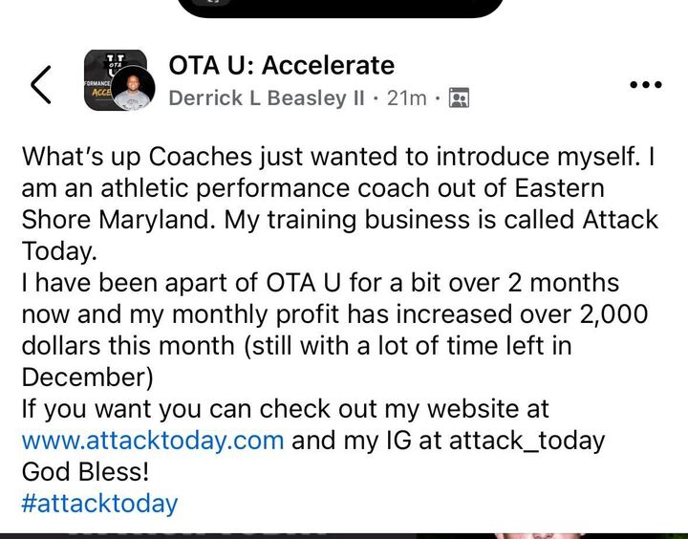The image size is (688, 539).
Task: Tap the group members privacy icon
Action: coord(459,98)
